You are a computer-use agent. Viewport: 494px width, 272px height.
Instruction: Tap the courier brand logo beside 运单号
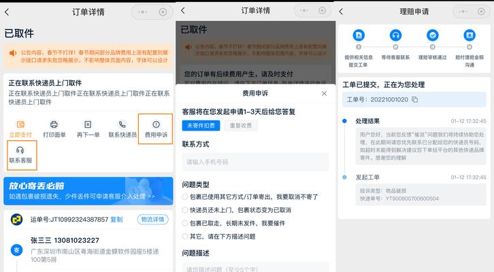pos(16,220)
